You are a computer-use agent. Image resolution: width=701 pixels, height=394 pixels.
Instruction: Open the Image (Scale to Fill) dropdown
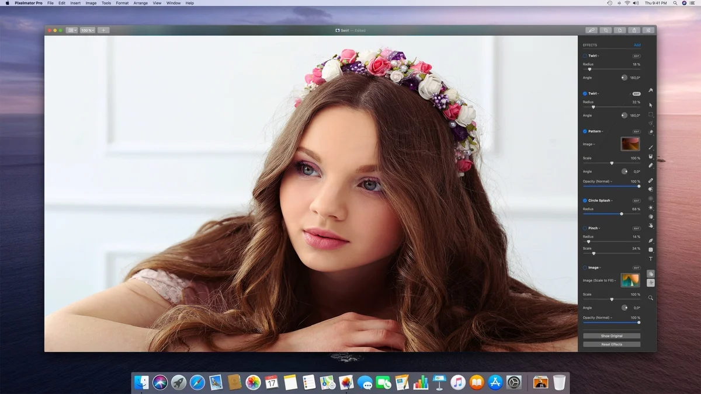599,280
